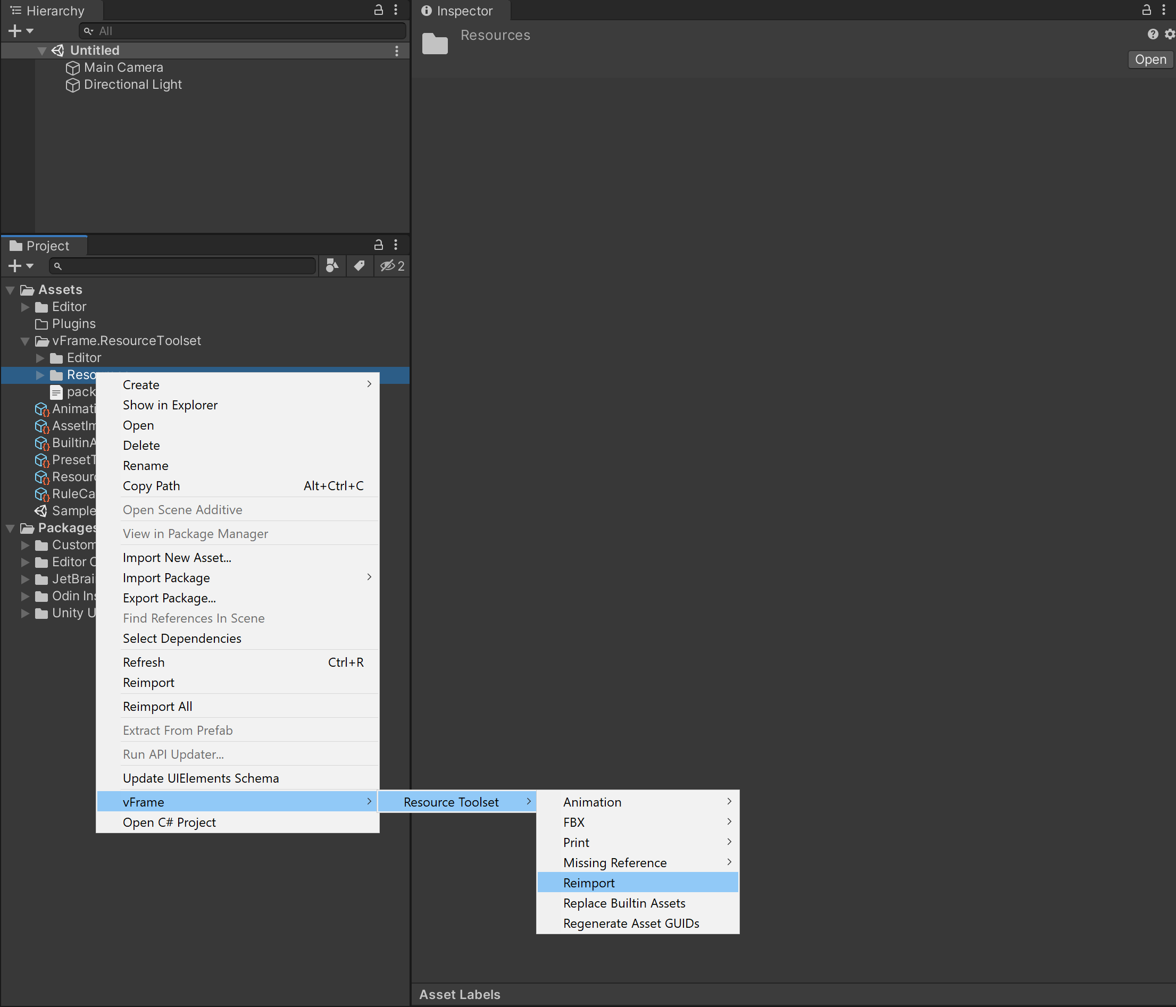This screenshot has height=1007, width=1176.
Task: Collapse the Assets folder tree
Action: click(10, 290)
